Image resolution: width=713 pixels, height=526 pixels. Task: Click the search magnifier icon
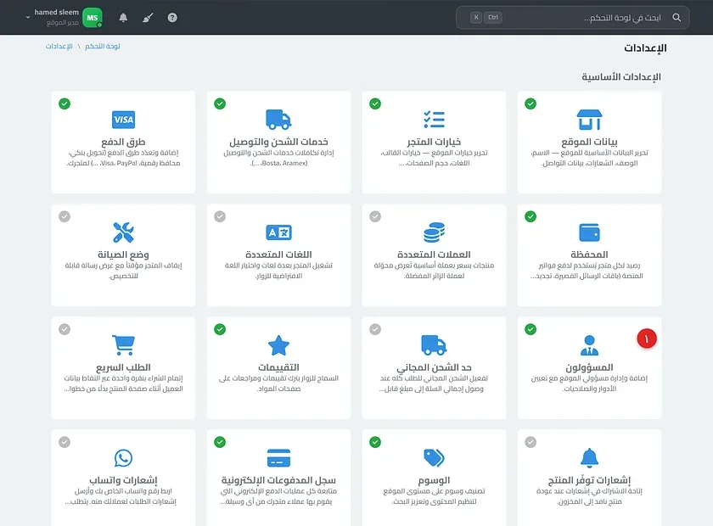tap(677, 17)
